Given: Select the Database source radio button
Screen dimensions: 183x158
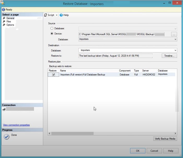Looking at the screenshot, I should click(52, 28).
